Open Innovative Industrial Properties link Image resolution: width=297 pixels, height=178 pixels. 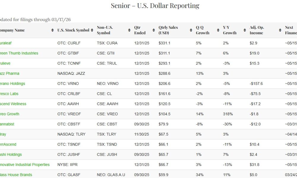(x=25, y=165)
